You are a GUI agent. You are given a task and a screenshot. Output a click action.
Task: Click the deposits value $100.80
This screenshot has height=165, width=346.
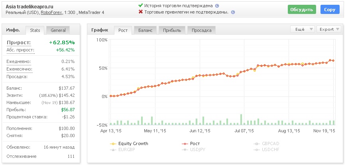point(67,128)
